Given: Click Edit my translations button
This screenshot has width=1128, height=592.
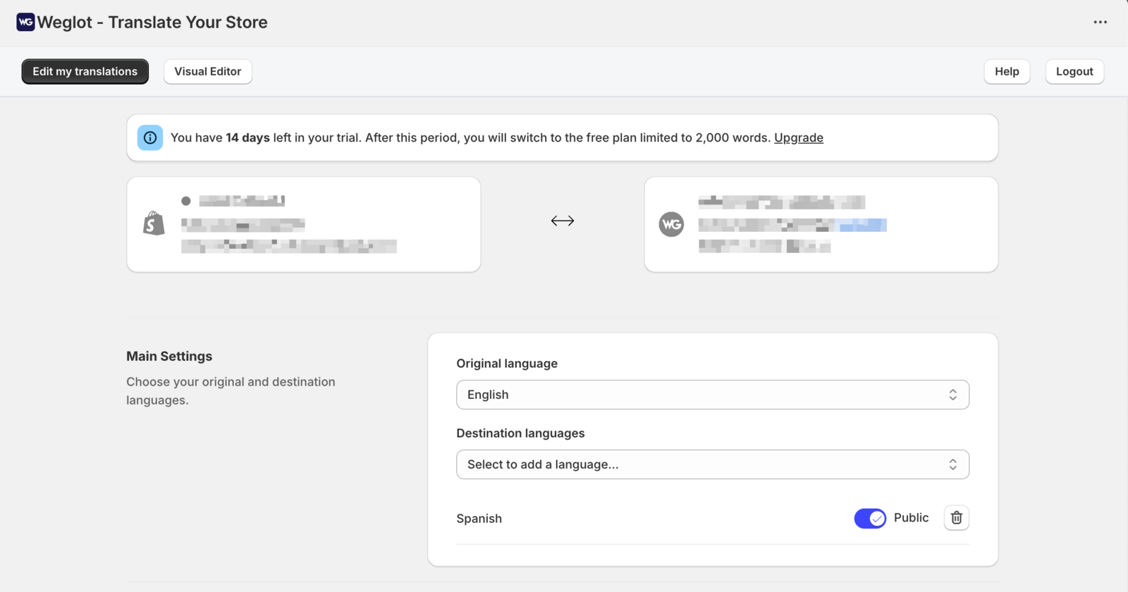Looking at the screenshot, I should [x=85, y=71].
